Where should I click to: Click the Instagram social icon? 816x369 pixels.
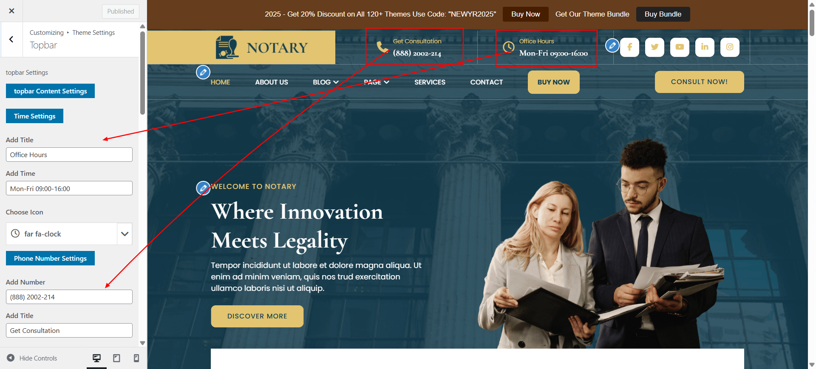point(730,47)
